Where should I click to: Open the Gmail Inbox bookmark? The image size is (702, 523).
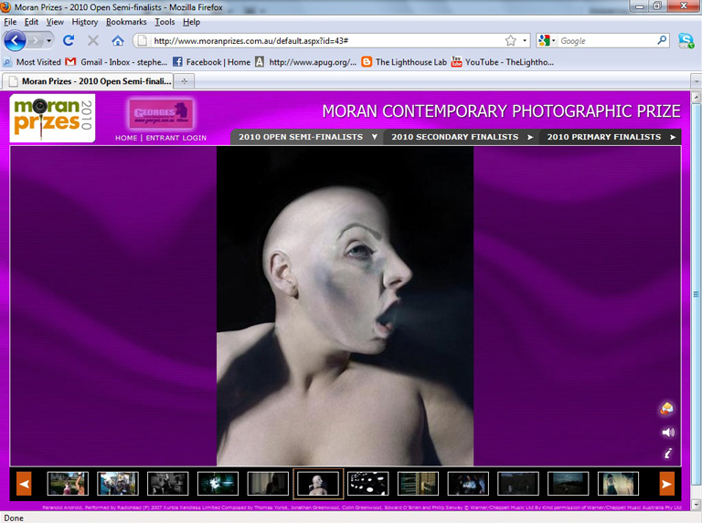[x=116, y=62]
